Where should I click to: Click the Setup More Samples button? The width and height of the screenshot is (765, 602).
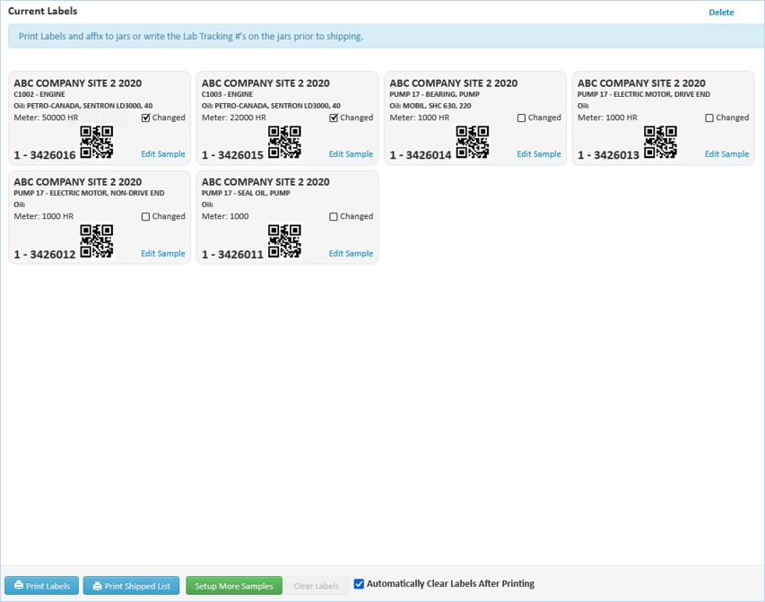coord(234,586)
